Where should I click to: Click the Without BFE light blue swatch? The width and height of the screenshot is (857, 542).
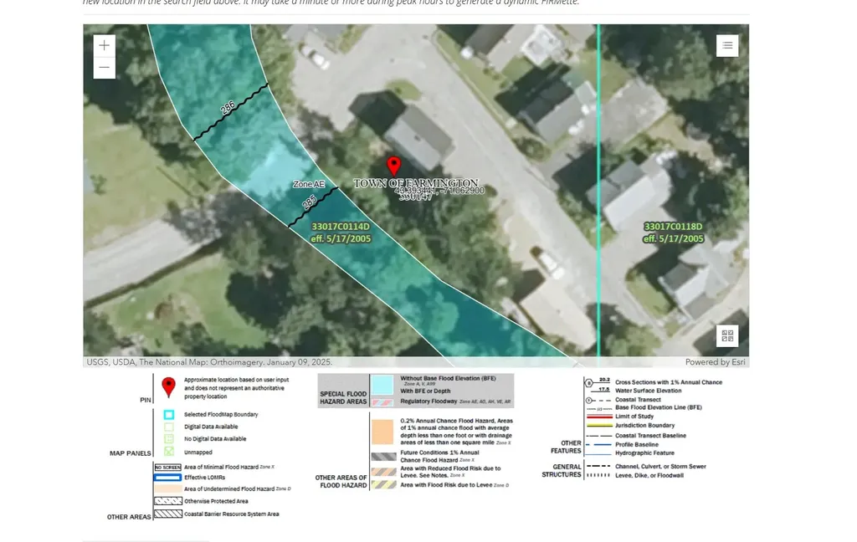click(x=382, y=385)
